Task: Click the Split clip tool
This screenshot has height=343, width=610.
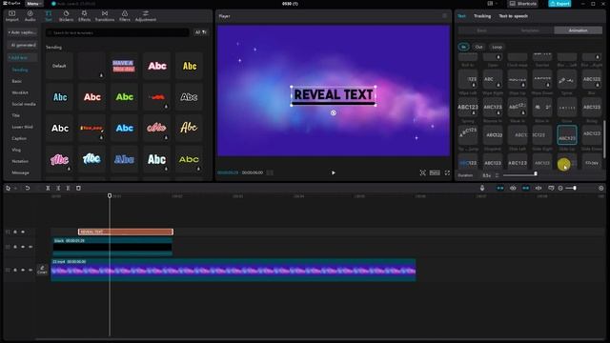Action: [48, 189]
